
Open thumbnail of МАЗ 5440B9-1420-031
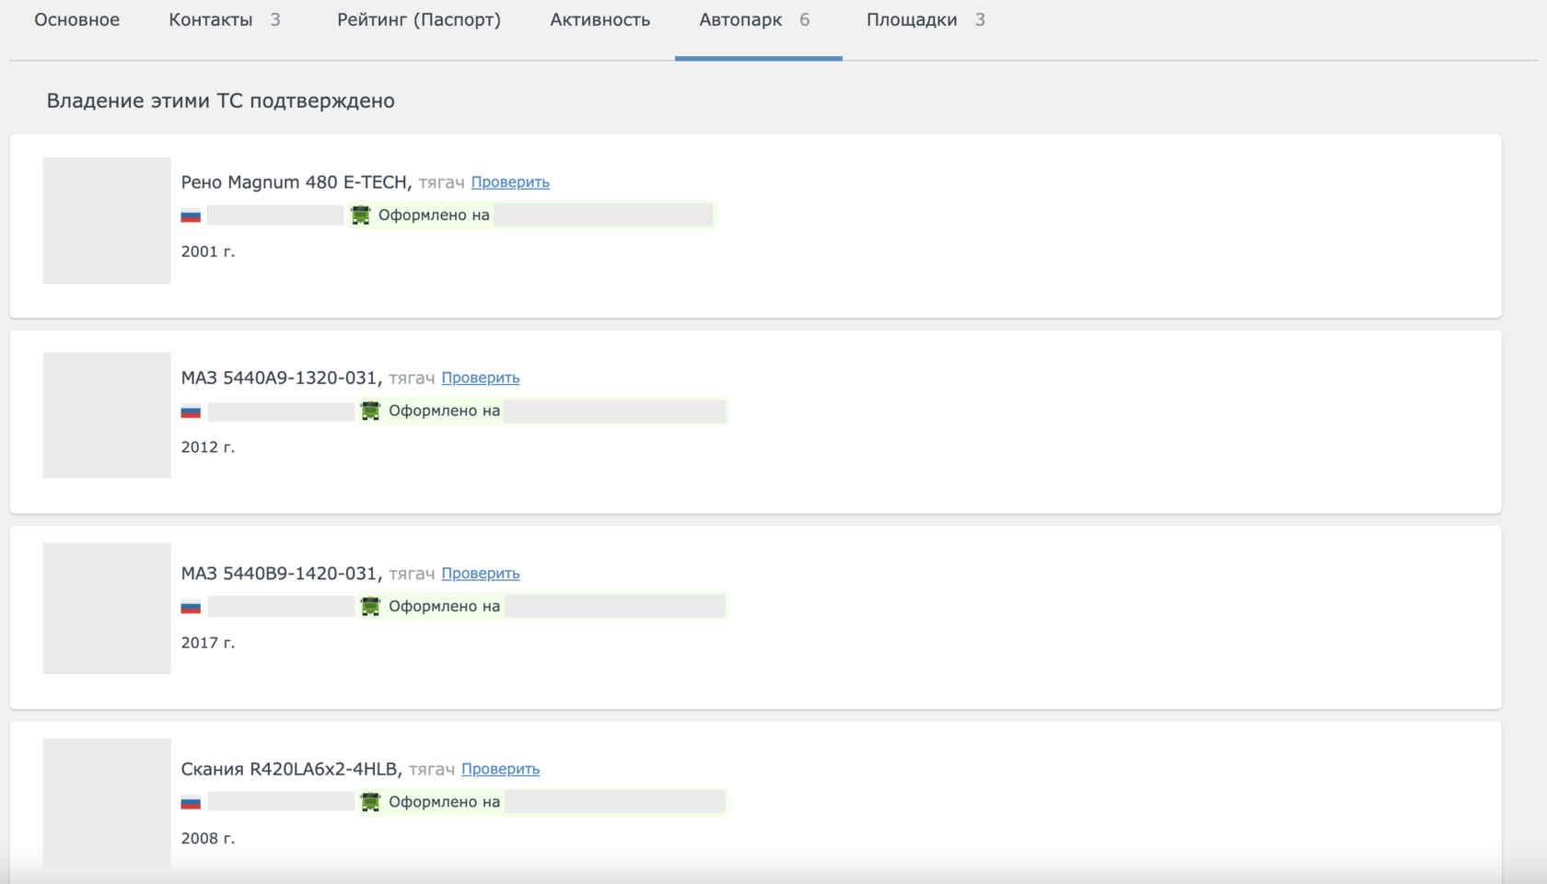[x=107, y=609]
